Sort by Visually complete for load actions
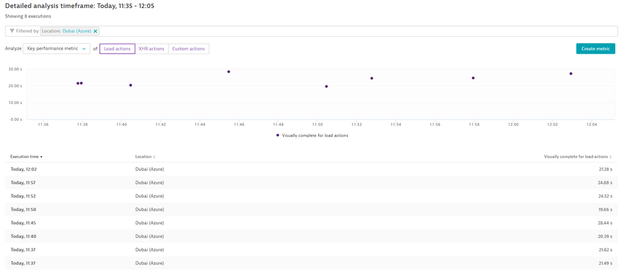The image size is (623, 271). coord(577,157)
